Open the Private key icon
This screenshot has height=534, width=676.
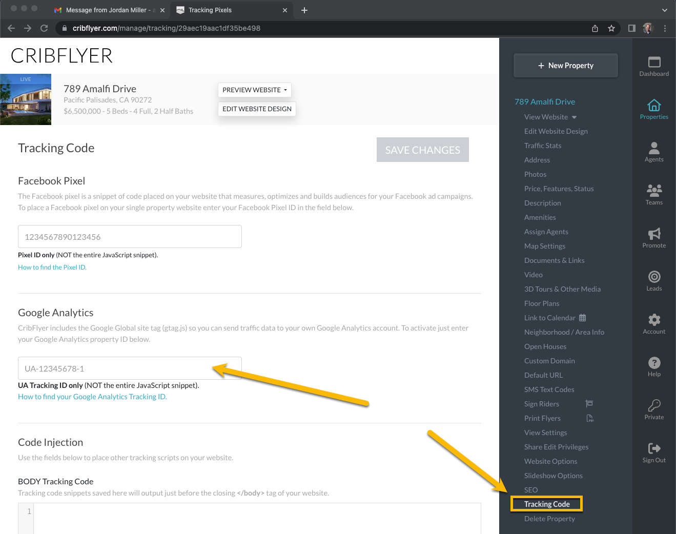pyautogui.click(x=654, y=405)
